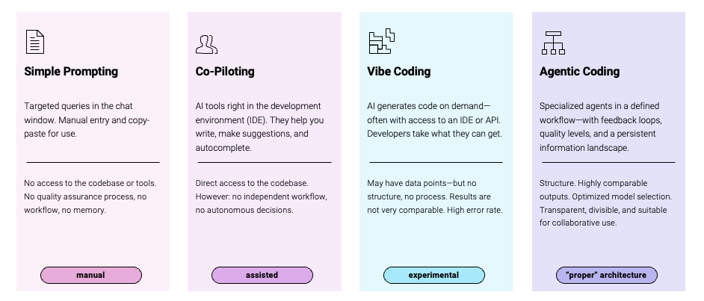
Task: Click the "AI tools right in the development" paragraph
Action: [x=259, y=127]
